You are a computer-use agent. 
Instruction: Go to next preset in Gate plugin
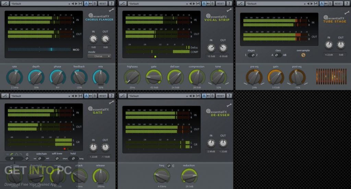click(x=76, y=96)
